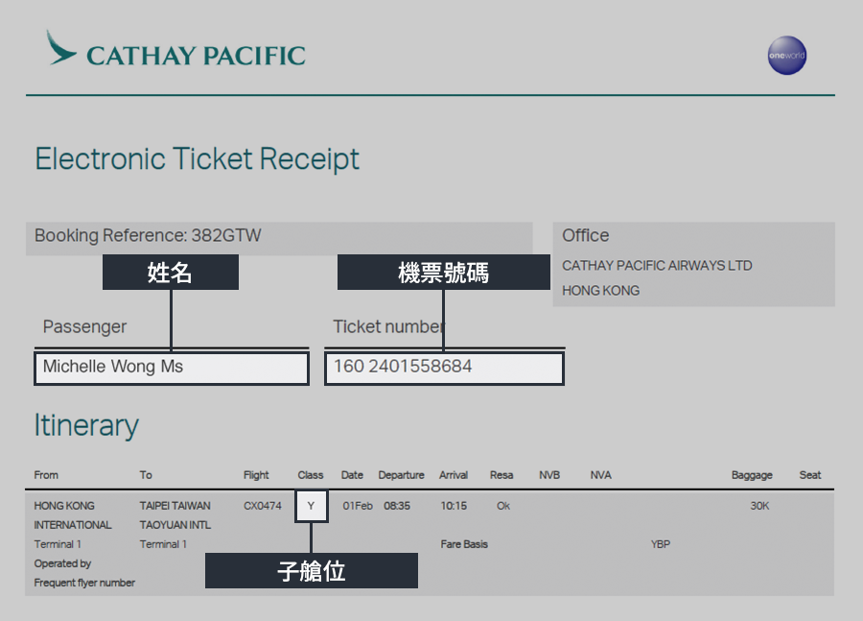This screenshot has height=621, width=863.
Task: Select passenger name "Michelle Wong Ms"
Action: coord(113,367)
